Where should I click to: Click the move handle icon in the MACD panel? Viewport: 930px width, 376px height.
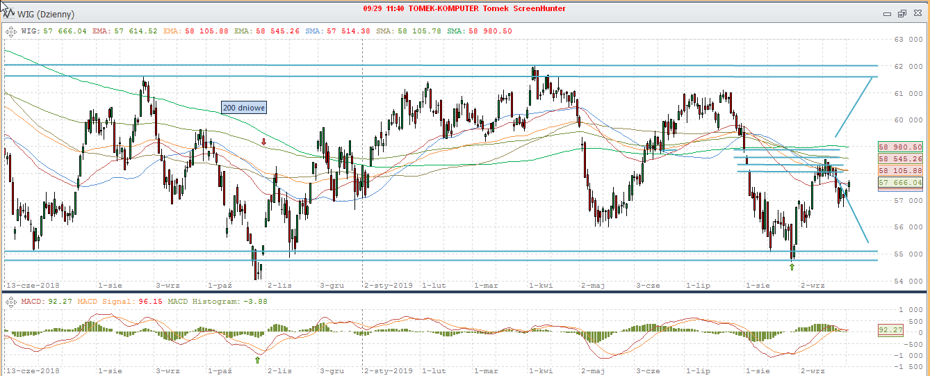11,302
